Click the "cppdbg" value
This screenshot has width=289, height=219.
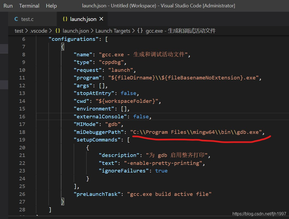[x=111, y=62]
